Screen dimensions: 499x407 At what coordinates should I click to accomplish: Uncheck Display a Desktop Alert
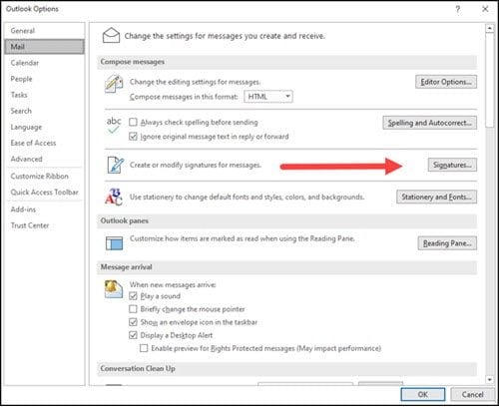tap(133, 335)
